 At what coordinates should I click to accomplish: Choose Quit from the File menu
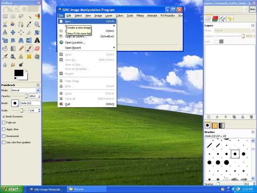[87, 104]
